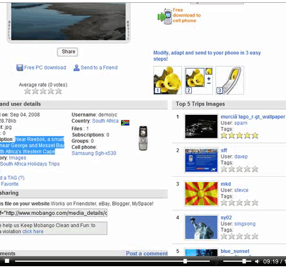Click the South Africa flag icon
The image size is (286, 269).
pos(125,123)
